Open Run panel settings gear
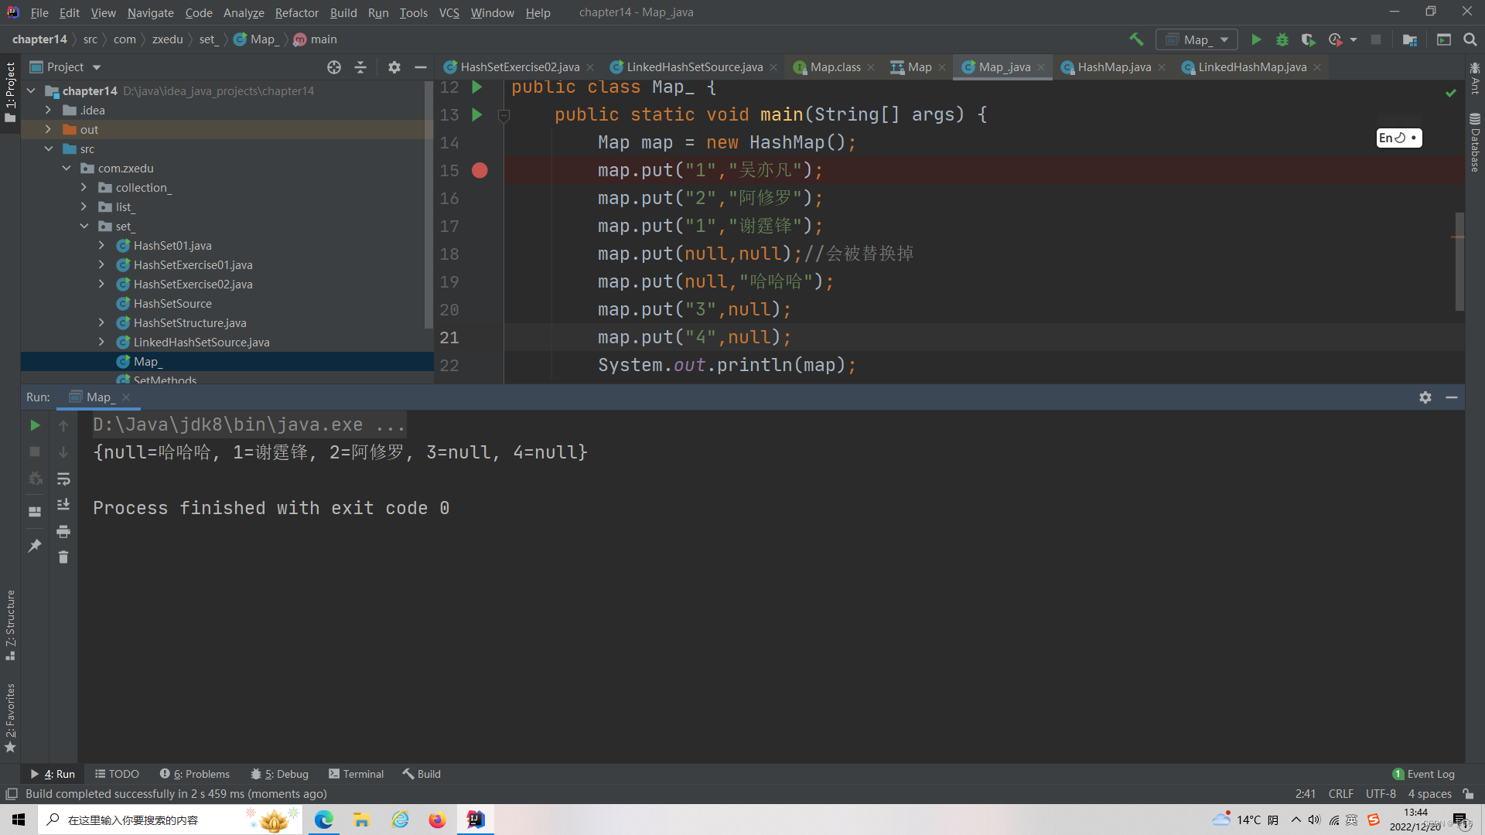Image resolution: width=1485 pixels, height=835 pixels. pyautogui.click(x=1425, y=397)
